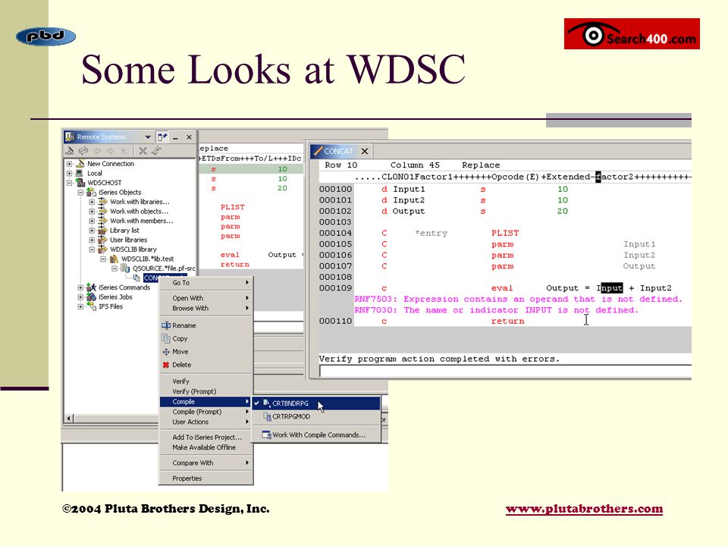Click the highlighted "nput" text in line 000109
728x546 pixels.
point(611,288)
